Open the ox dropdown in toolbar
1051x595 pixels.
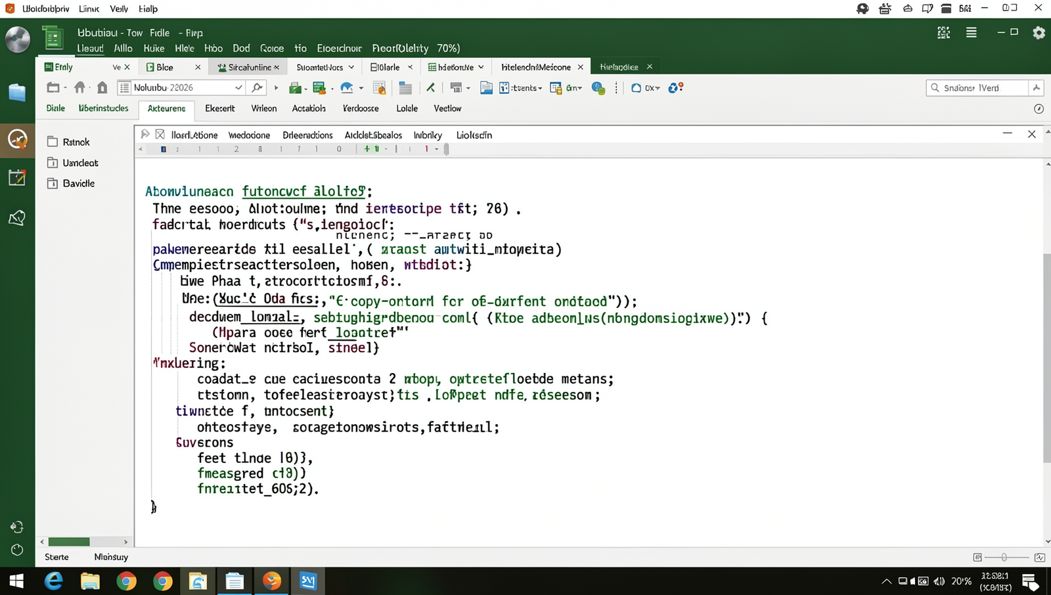click(x=658, y=88)
